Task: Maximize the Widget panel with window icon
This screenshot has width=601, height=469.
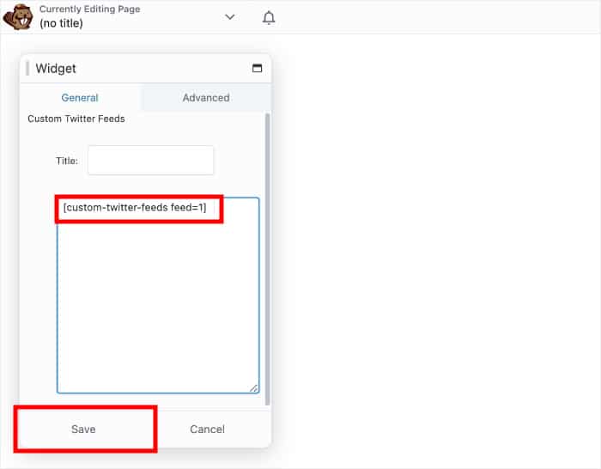Action: (257, 68)
